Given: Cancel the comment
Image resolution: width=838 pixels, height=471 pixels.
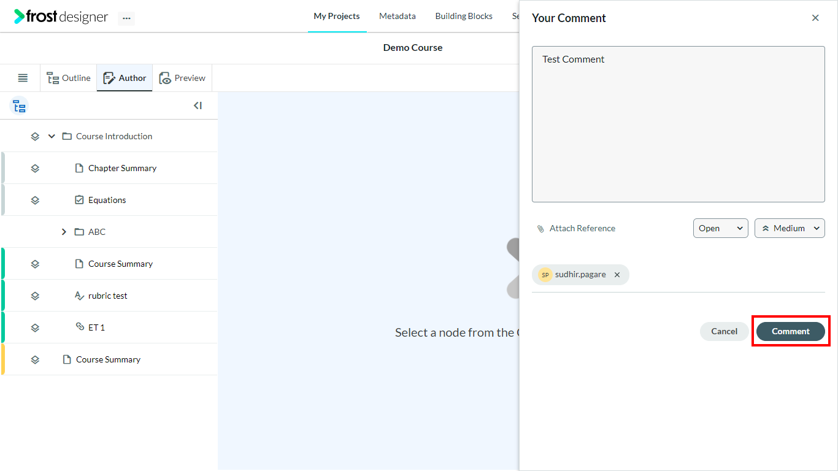Looking at the screenshot, I should 725,331.
